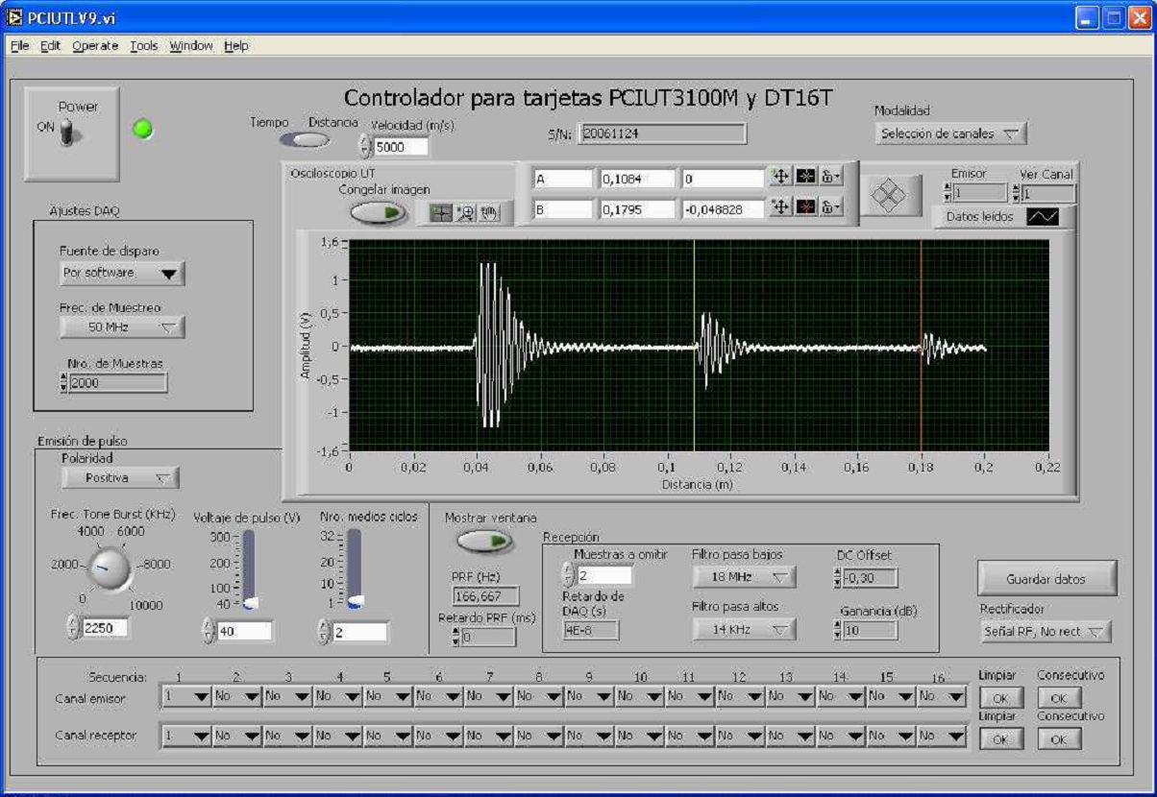
Task: Open the Operate menu
Action: point(96,45)
